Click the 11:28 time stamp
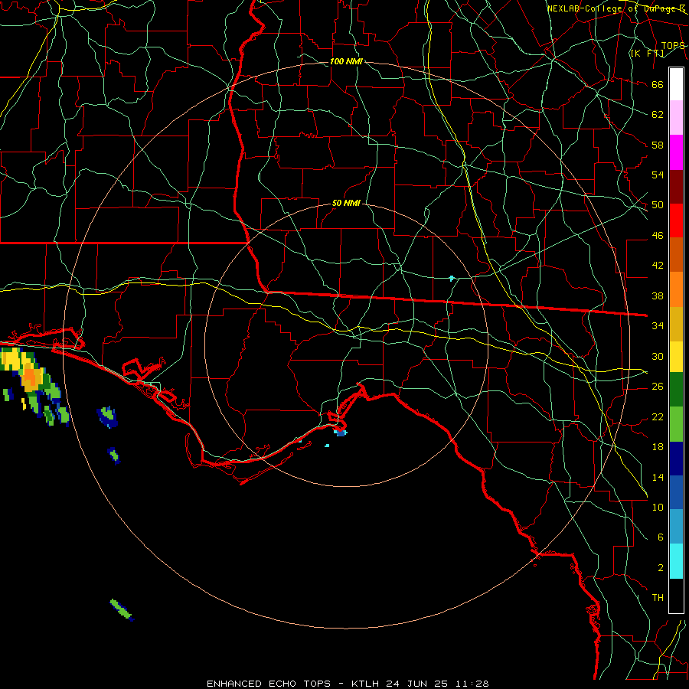 [472, 684]
